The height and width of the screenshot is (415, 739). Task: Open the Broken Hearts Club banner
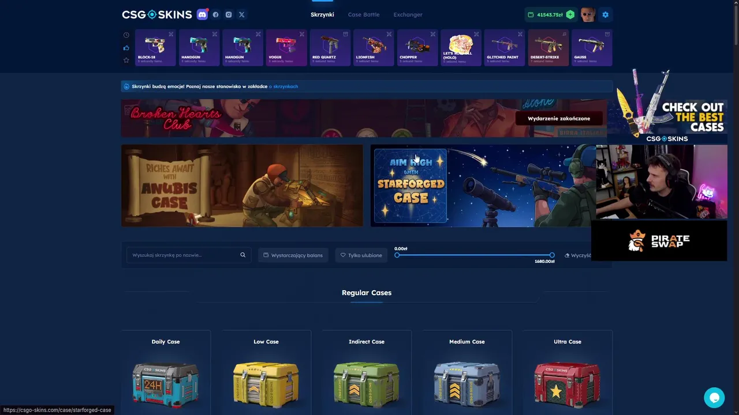[x=364, y=118]
